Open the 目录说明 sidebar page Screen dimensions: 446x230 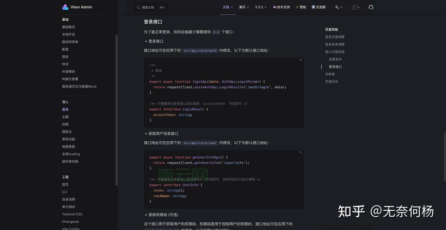[69, 199]
